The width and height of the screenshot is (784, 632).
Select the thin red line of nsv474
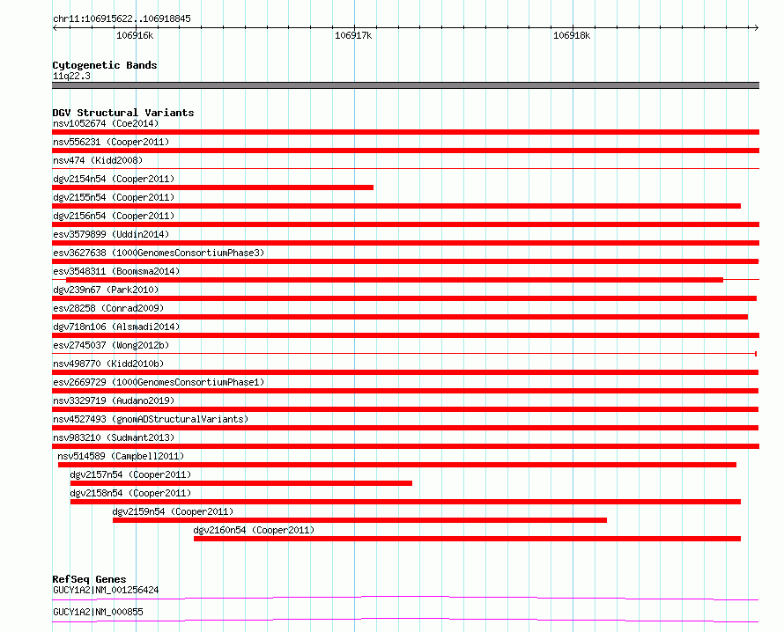point(405,169)
